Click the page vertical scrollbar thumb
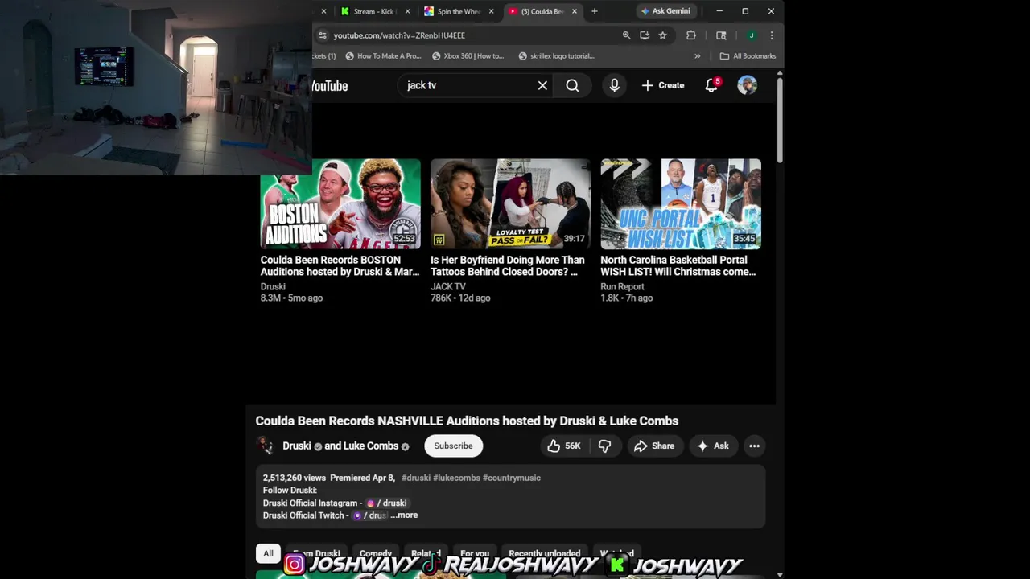The image size is (1030, 579). 780,121
